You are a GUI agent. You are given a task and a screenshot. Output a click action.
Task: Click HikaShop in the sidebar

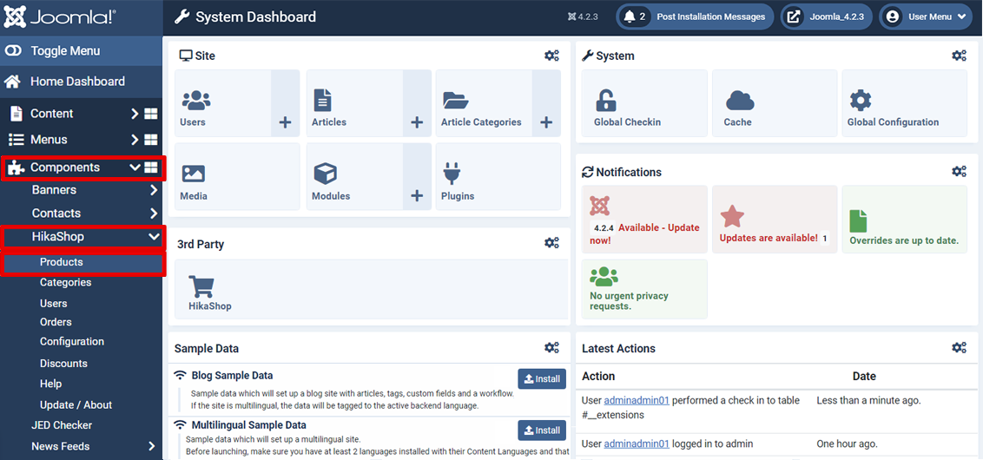point(58,237)
